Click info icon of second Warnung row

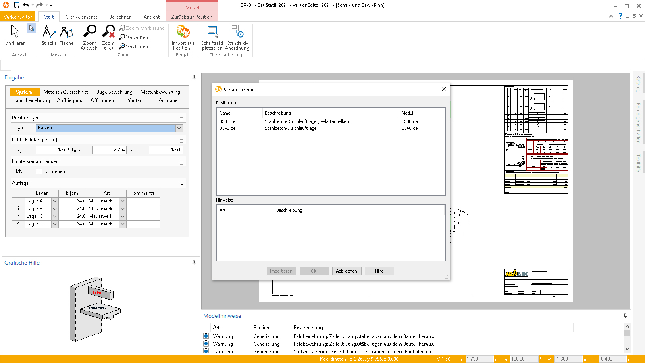click(x=206, y=344)
